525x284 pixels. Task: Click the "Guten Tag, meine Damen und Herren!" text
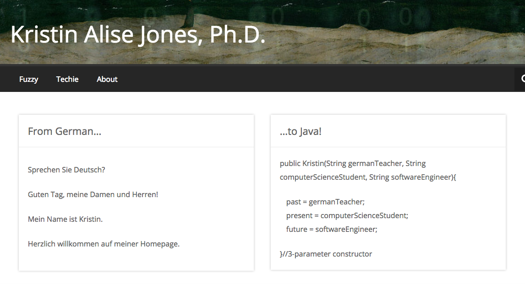click(x=93, y=194)
